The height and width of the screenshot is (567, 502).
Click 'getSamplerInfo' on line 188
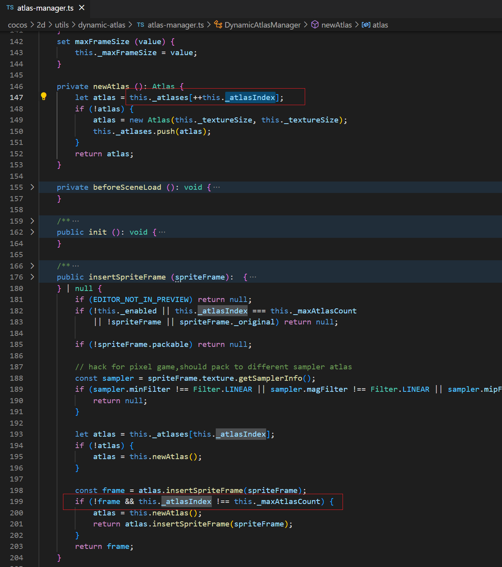click(x=270, y=378)
